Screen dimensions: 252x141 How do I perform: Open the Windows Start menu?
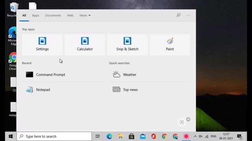(11, 136)
